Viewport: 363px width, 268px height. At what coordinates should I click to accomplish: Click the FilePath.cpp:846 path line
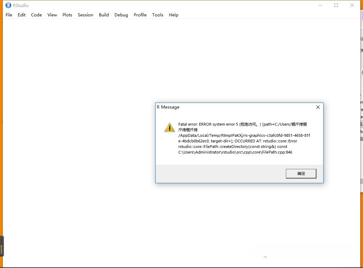(x=235, y=152)
